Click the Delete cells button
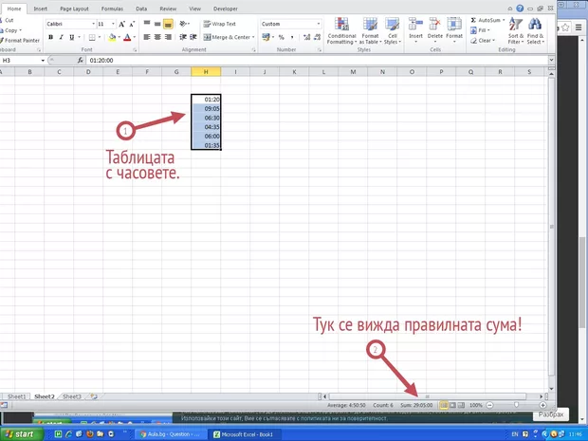588x441 pixels. click(435, 30)
